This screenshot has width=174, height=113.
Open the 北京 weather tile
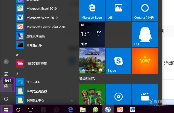click(92, 34)
